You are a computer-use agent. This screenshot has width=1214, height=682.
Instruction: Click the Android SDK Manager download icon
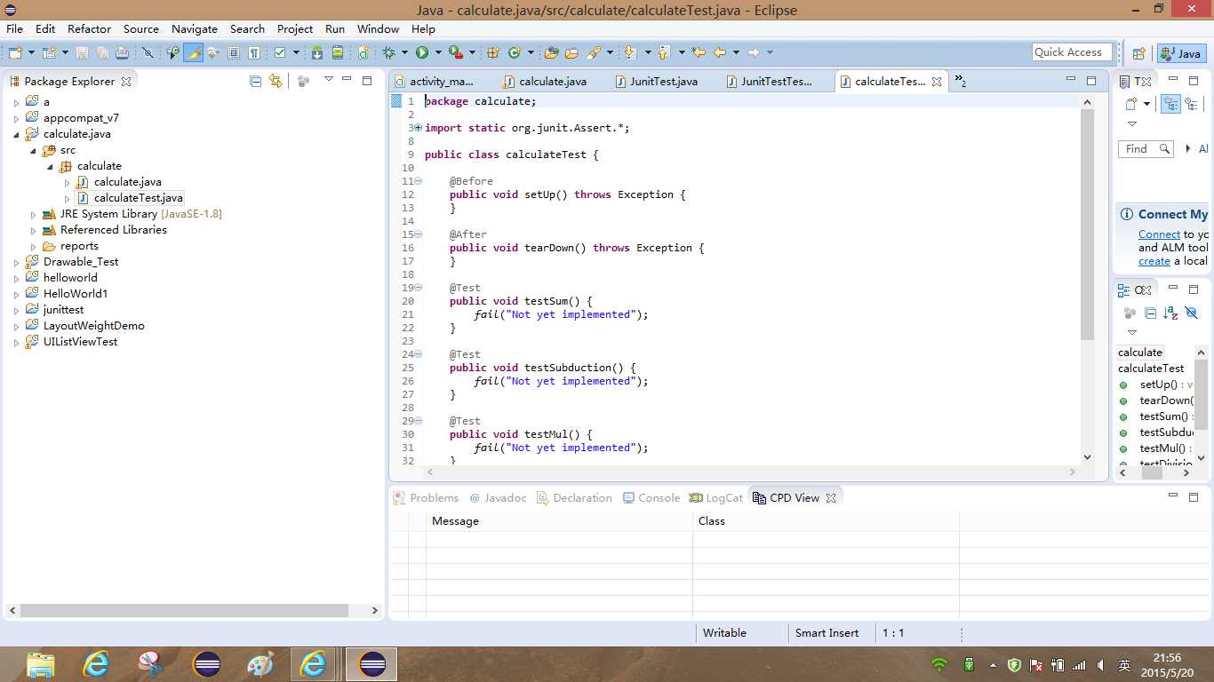[316, 53]
